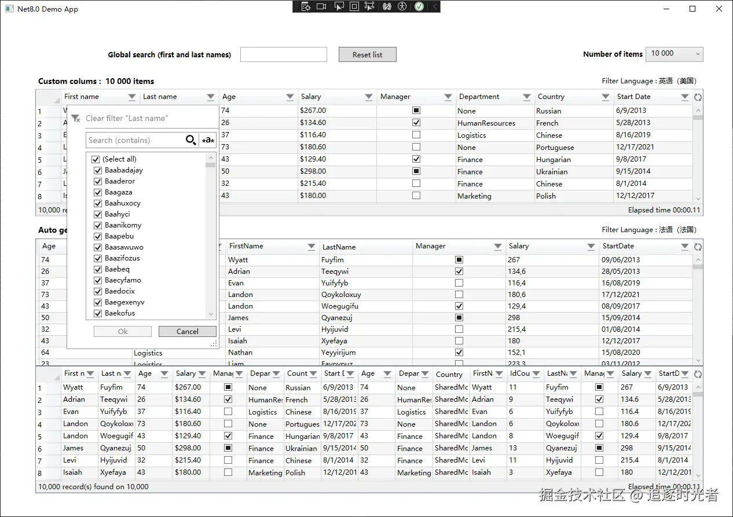
Task: Open Live Visual Tree from debug toolbar
Action: (306, 6)
